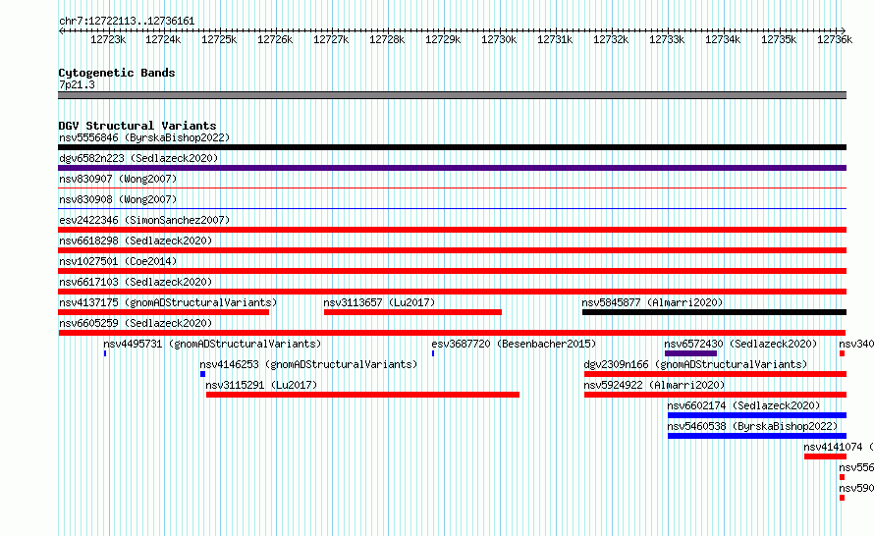The height and width of the screenshot is (536, 874).
Task: Click the 12723k ruler tick label
Action: click(108, 39)
